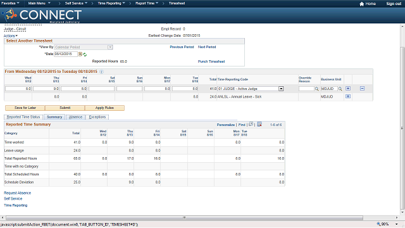The image size is (405, 228).
Task: Add a row after the 01 JUDGE row
Action: tap(348, 89)
